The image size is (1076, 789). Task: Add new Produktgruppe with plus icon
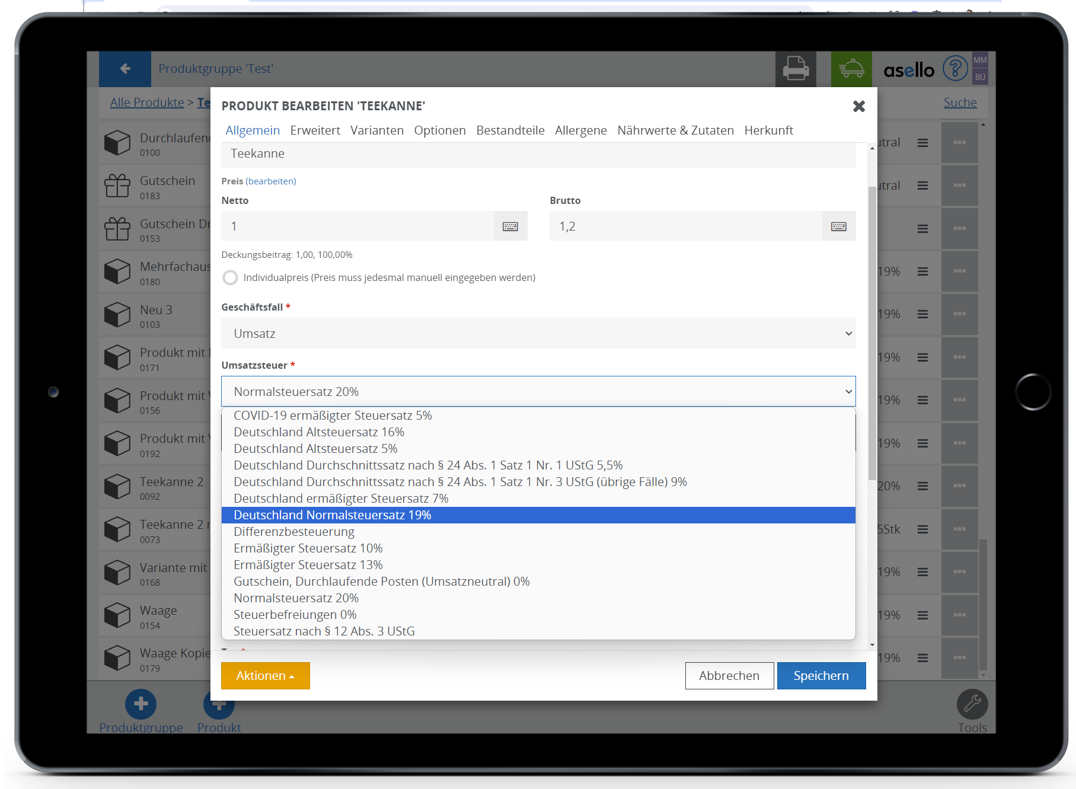141,704
